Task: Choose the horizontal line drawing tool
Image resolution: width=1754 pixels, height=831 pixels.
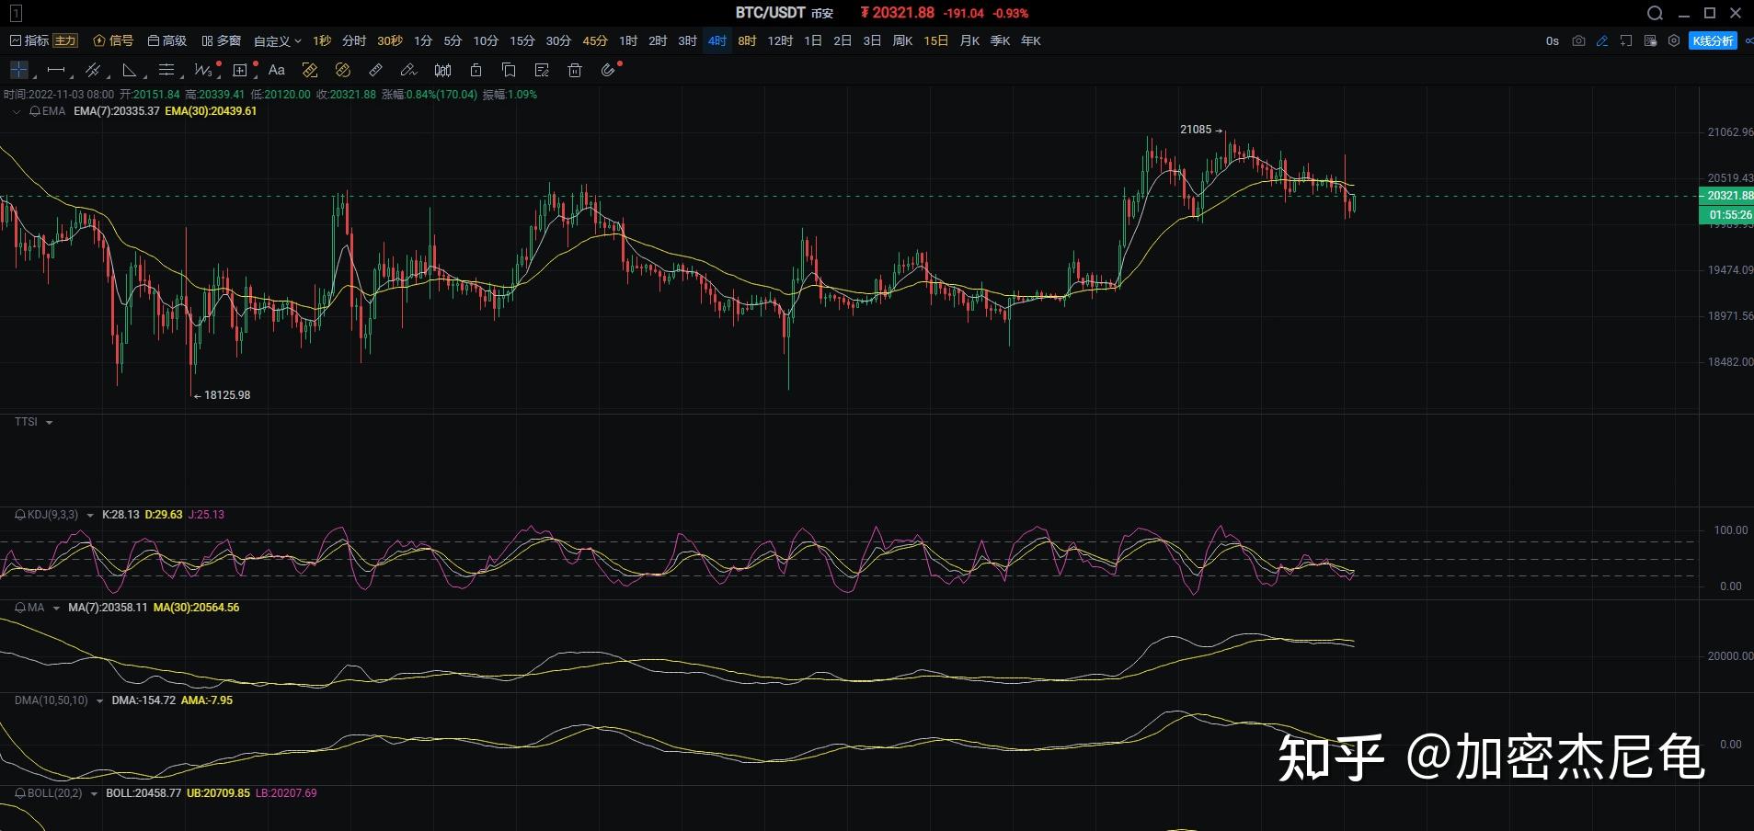Action: pos(56,70)
